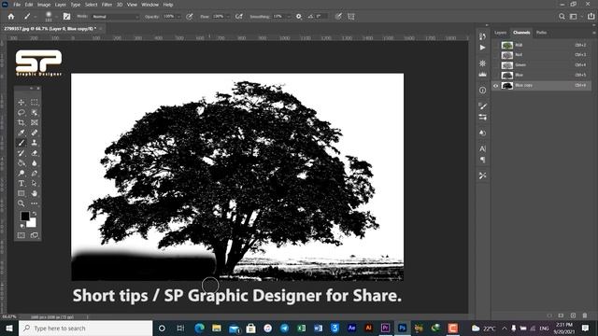Select the Path Selection tool
598x336 pixels.
[x=35, y=183]
